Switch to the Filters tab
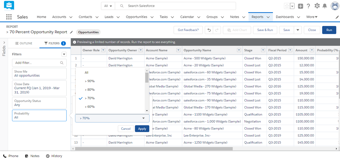340x159 pixels. 55,43
